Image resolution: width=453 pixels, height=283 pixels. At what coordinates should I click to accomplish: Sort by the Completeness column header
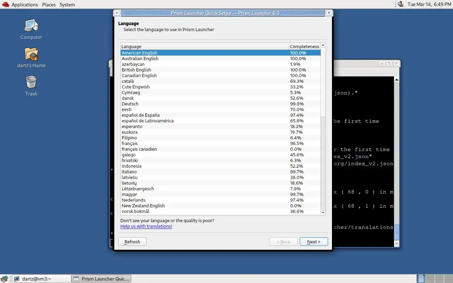[305, 46]
